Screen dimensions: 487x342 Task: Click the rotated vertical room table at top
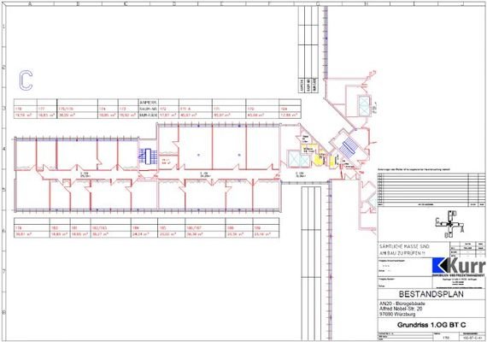coord(308,50)
